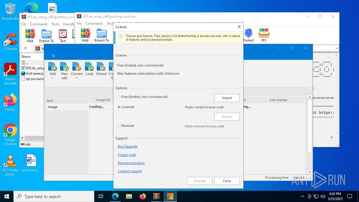Select the Renewal radio option
The height and width of the screenshot is (202, 359).
pyautogui.click(x=119, y=126)
